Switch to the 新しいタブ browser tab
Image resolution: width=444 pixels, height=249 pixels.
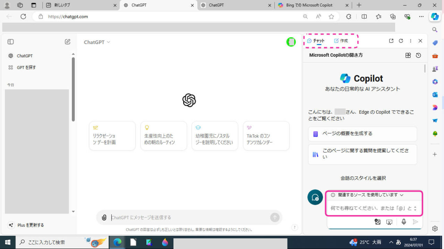tap(81, 5)
